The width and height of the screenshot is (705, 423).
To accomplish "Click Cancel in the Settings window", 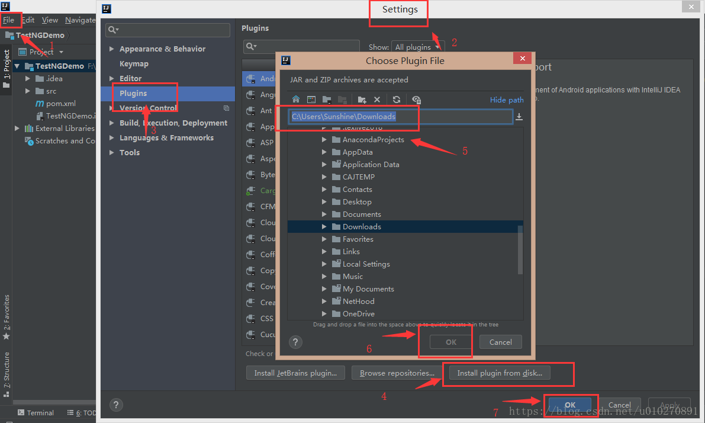I will point(619,405).
